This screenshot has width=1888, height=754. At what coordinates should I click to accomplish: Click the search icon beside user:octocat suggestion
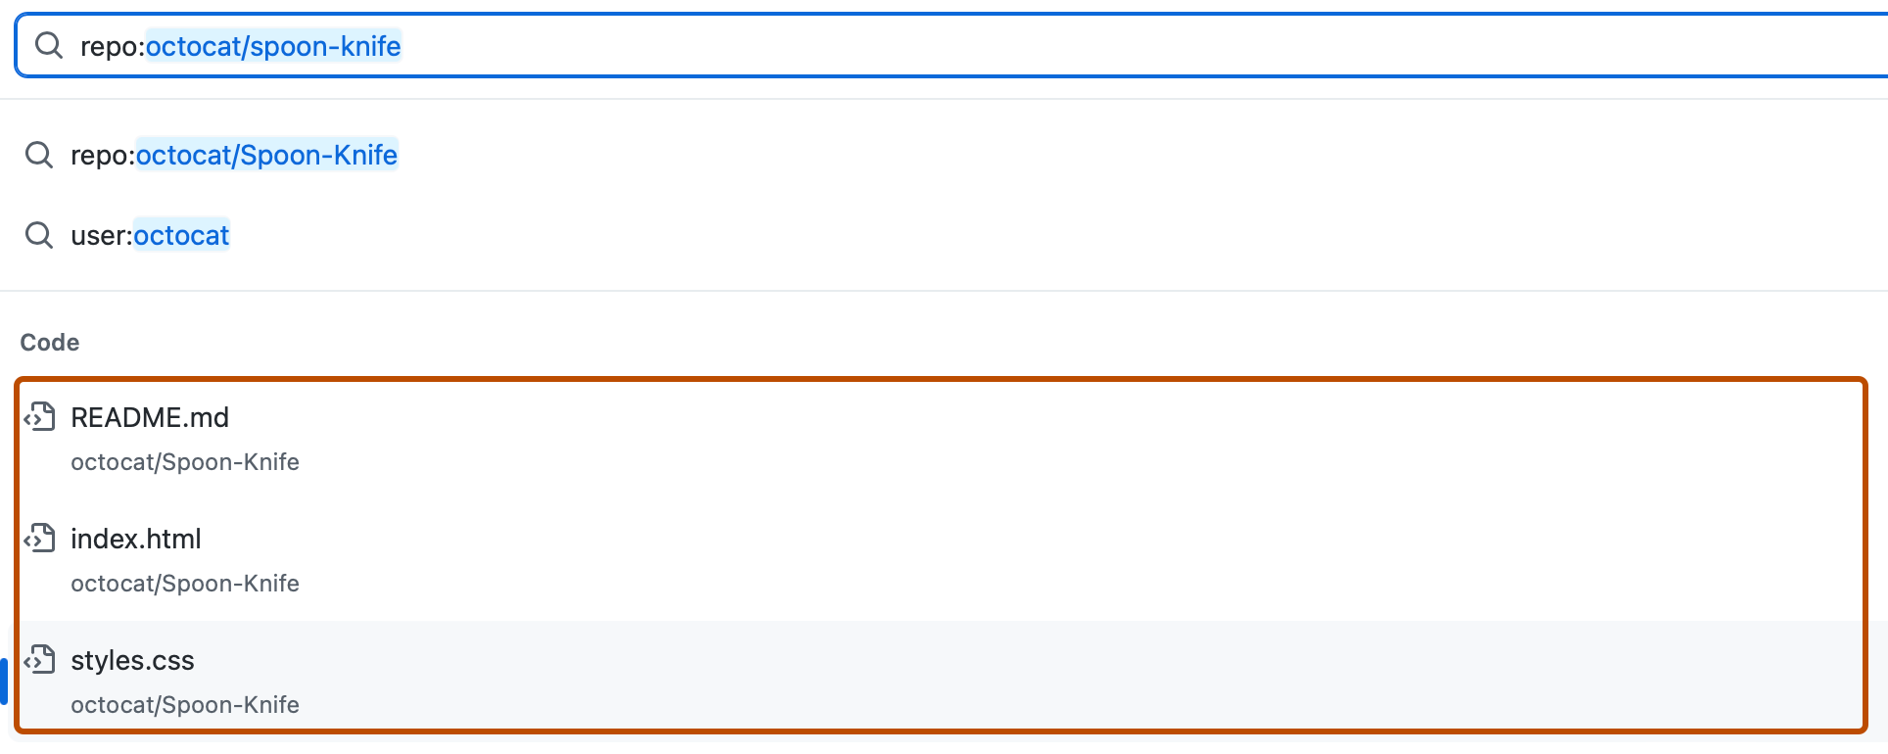click(x=39, y=235)
